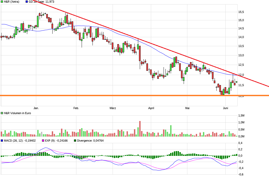Click the 'H&R Volumen in Euro' title text
The image size is (269, 177).
[x=17, y=113]
